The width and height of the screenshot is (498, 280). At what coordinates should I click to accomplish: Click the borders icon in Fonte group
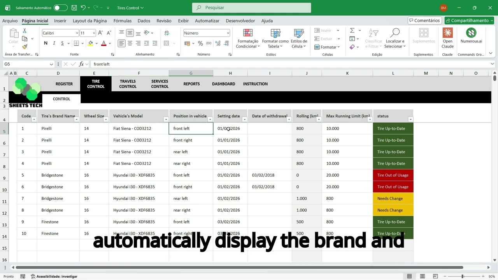coord(76,43)
